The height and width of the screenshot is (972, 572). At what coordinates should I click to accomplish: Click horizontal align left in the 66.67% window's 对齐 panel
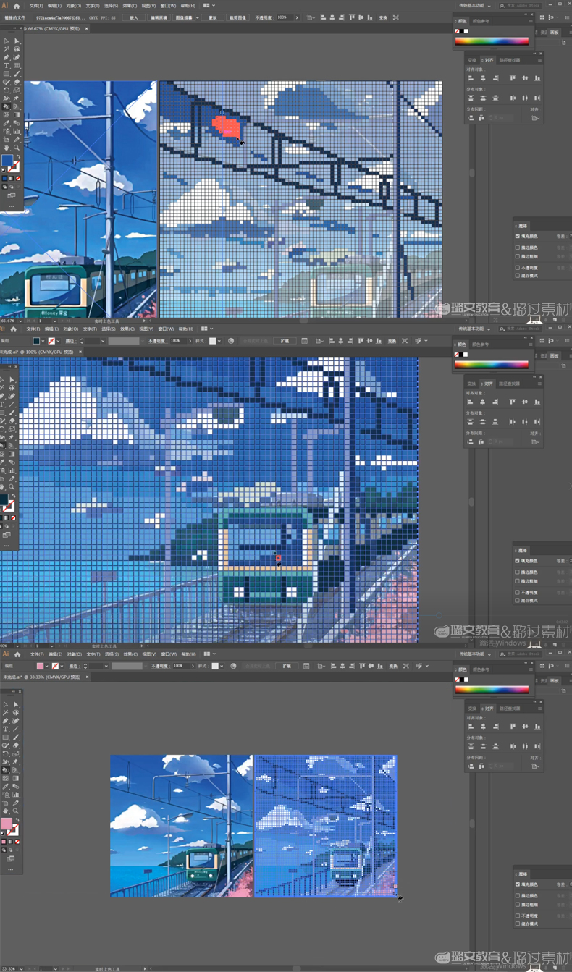pos(471,77)
